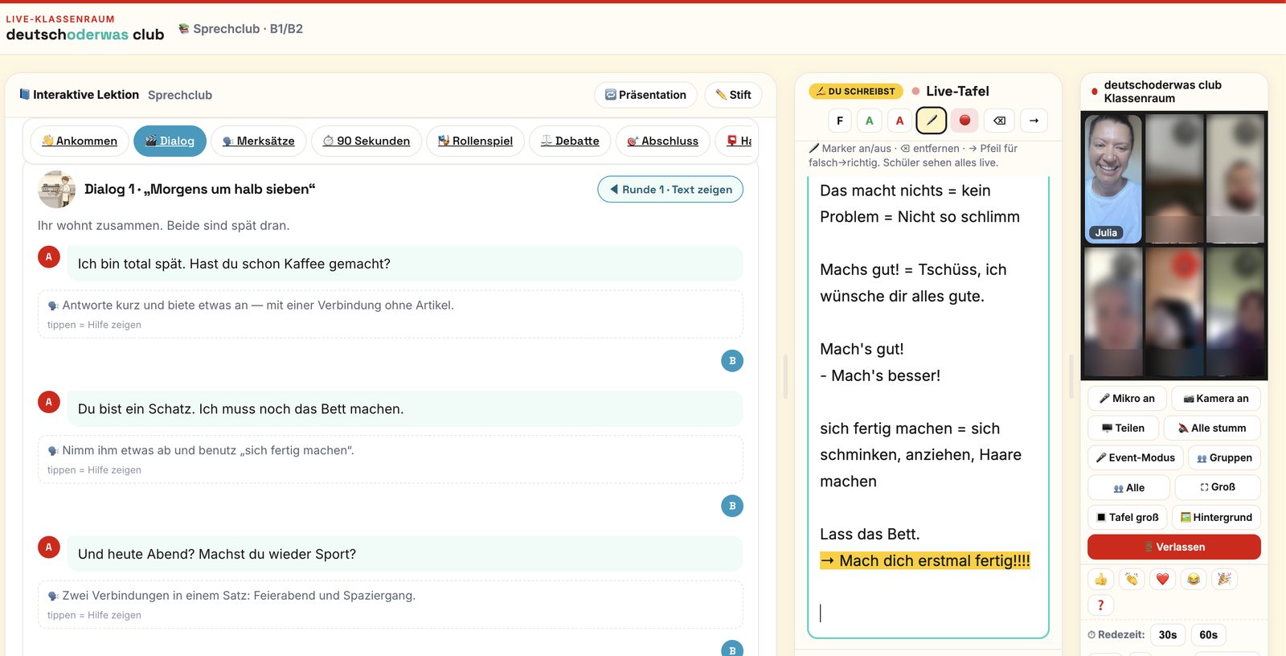
Task: Toggle the marker pen tool
Action: 932,121
